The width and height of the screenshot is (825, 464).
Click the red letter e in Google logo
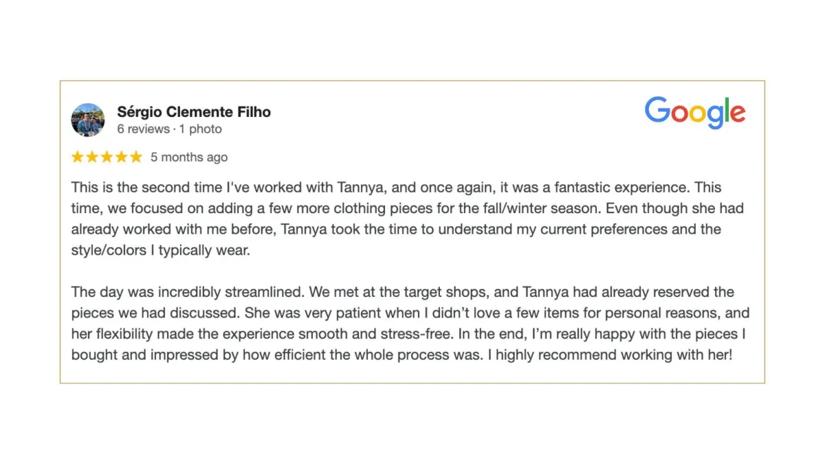737,114
